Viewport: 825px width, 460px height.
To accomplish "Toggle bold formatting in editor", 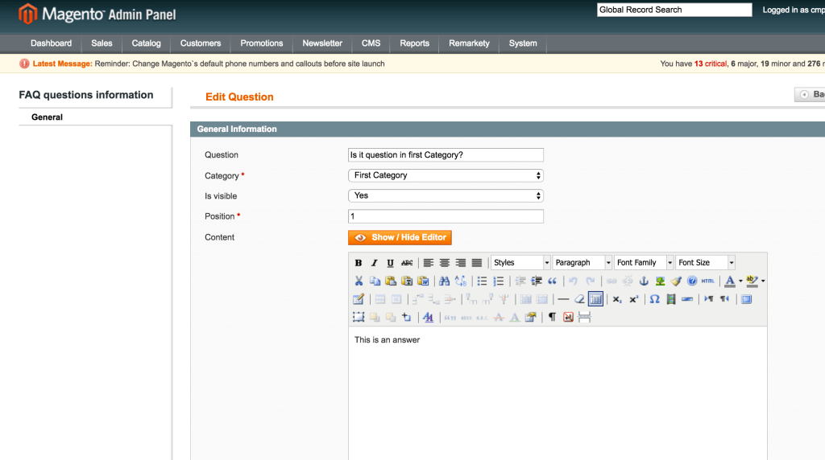I will coord(359,263).
